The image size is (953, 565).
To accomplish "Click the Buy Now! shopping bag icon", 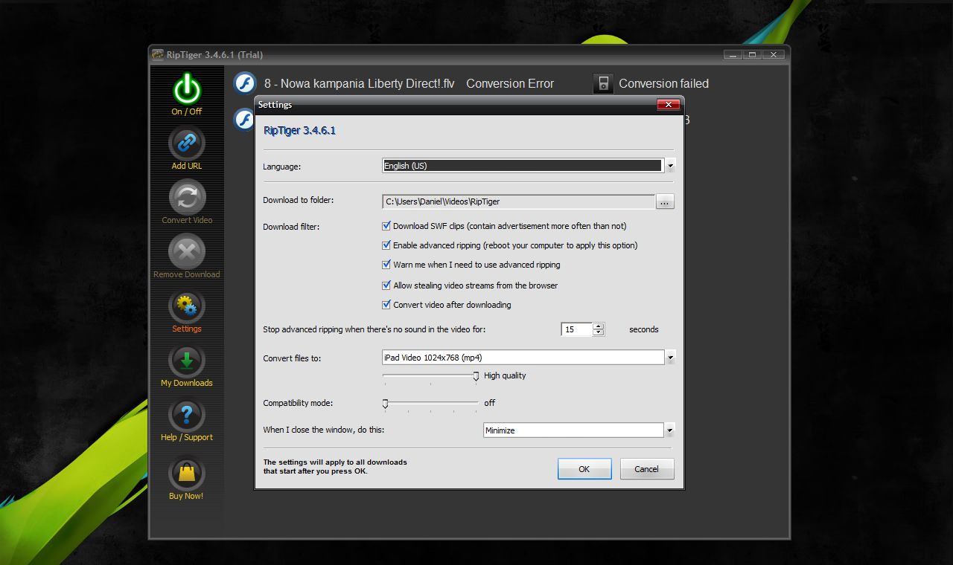I will [187, 473].
